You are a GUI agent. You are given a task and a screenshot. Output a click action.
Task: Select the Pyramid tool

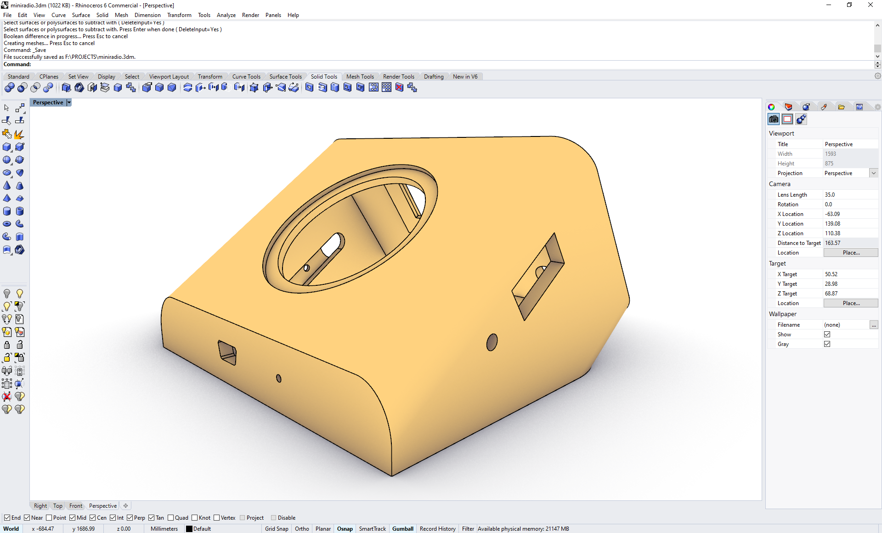tap(7, 198)
